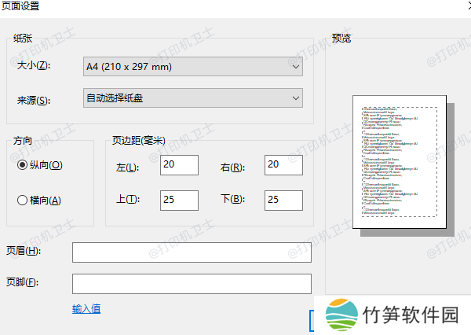This screenshot has height=335, width=471.
Task: Focus the 左 left margin field
Action: [x=178, y=166]
